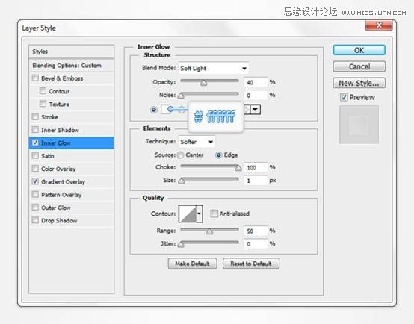This screenshot has width=414, height=324.
Task: Click the Choke slider handle
Action: point(238,168)
